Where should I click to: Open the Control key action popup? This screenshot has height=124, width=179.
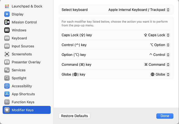click(x=160, y=45)
